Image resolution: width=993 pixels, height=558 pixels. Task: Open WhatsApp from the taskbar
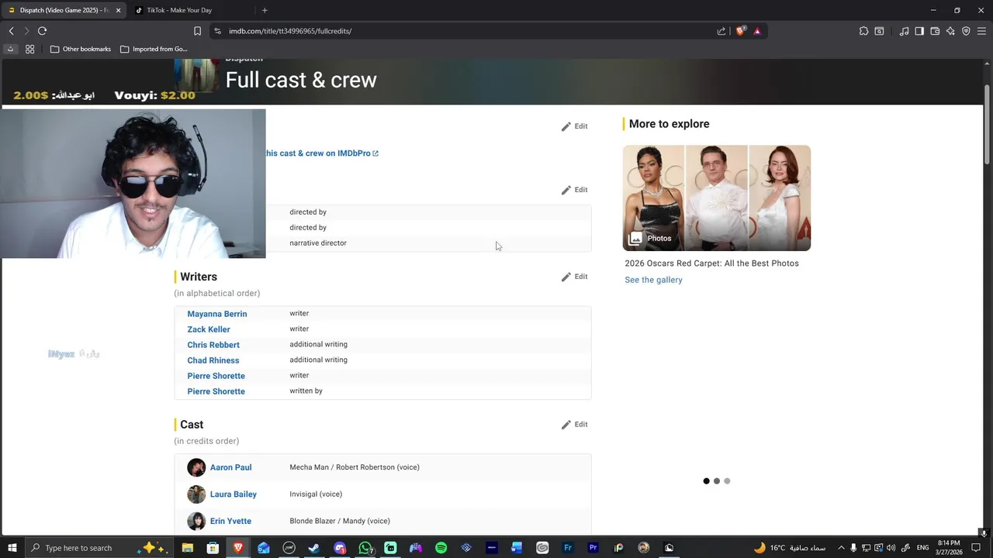click(365, 548)
